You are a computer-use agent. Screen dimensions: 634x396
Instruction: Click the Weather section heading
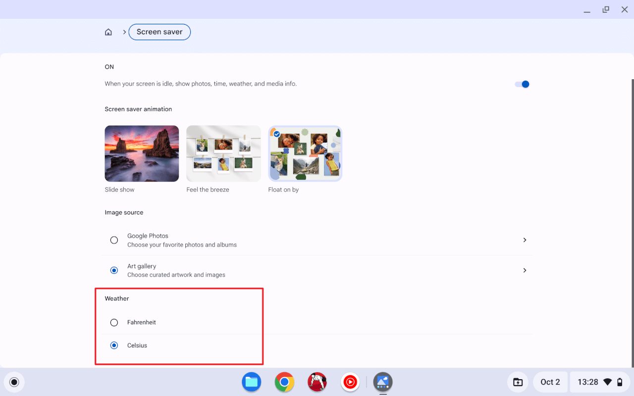click(117, 298)
